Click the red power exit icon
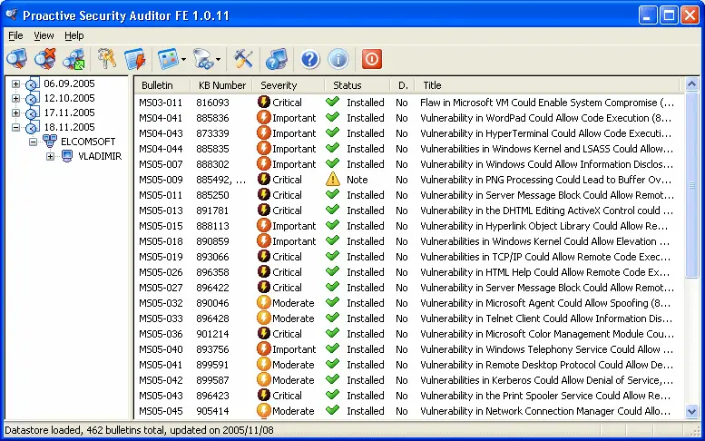The image size is (705, 441). tap(372, 59)
